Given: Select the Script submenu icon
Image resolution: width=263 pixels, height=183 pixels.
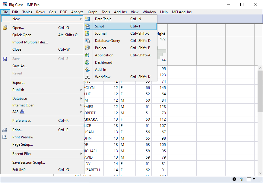Looking at the screenshot, I should [87, 26].
